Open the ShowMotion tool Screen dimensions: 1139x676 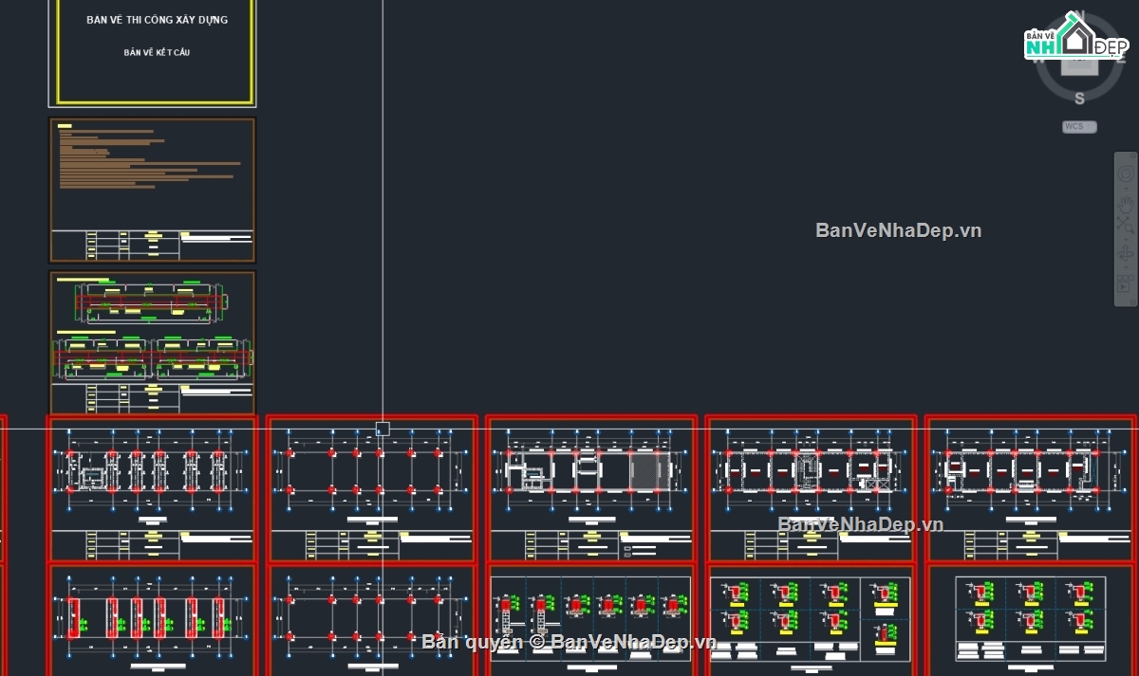click(1126, 283)
